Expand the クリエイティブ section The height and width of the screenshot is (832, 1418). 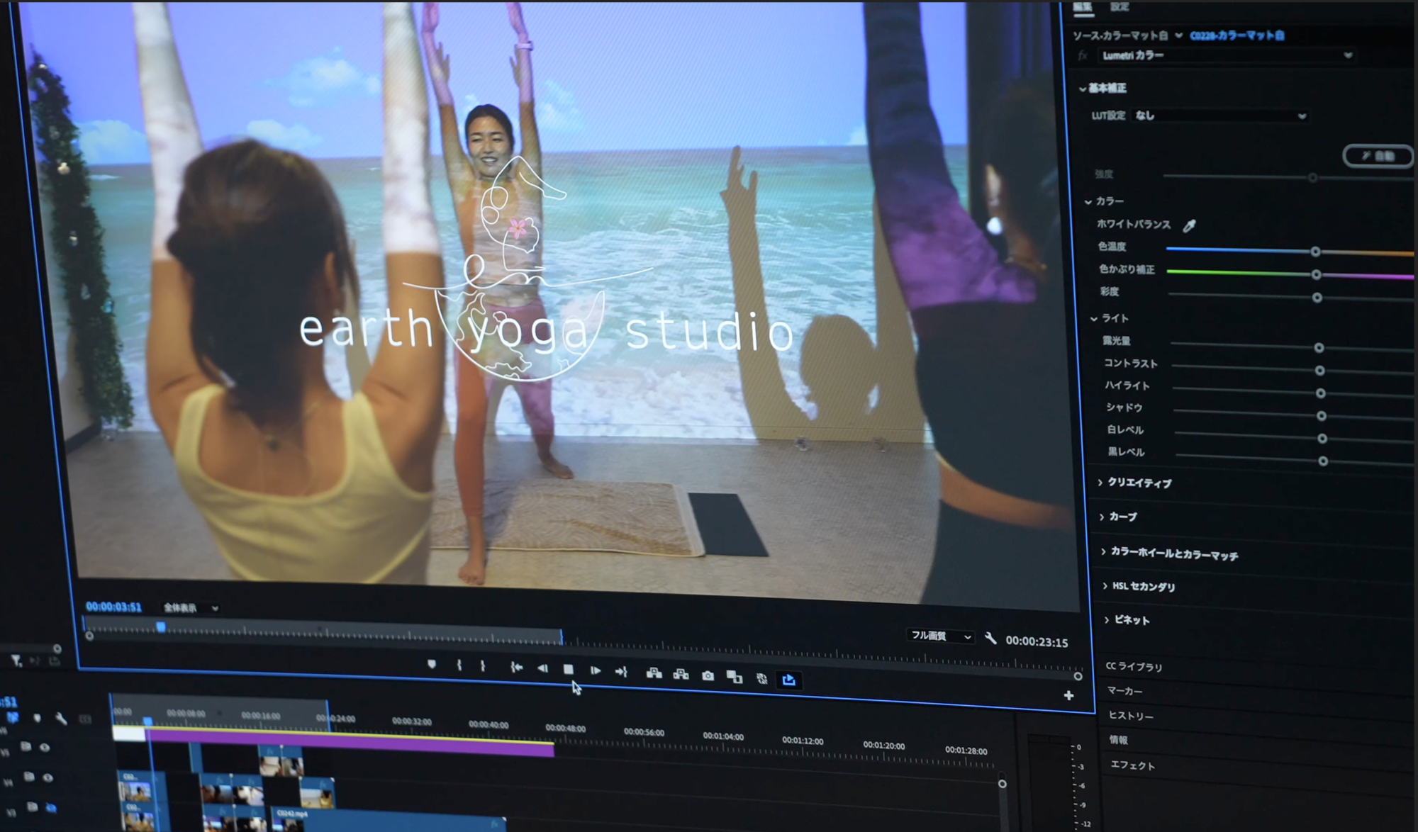click(1100, 482)
